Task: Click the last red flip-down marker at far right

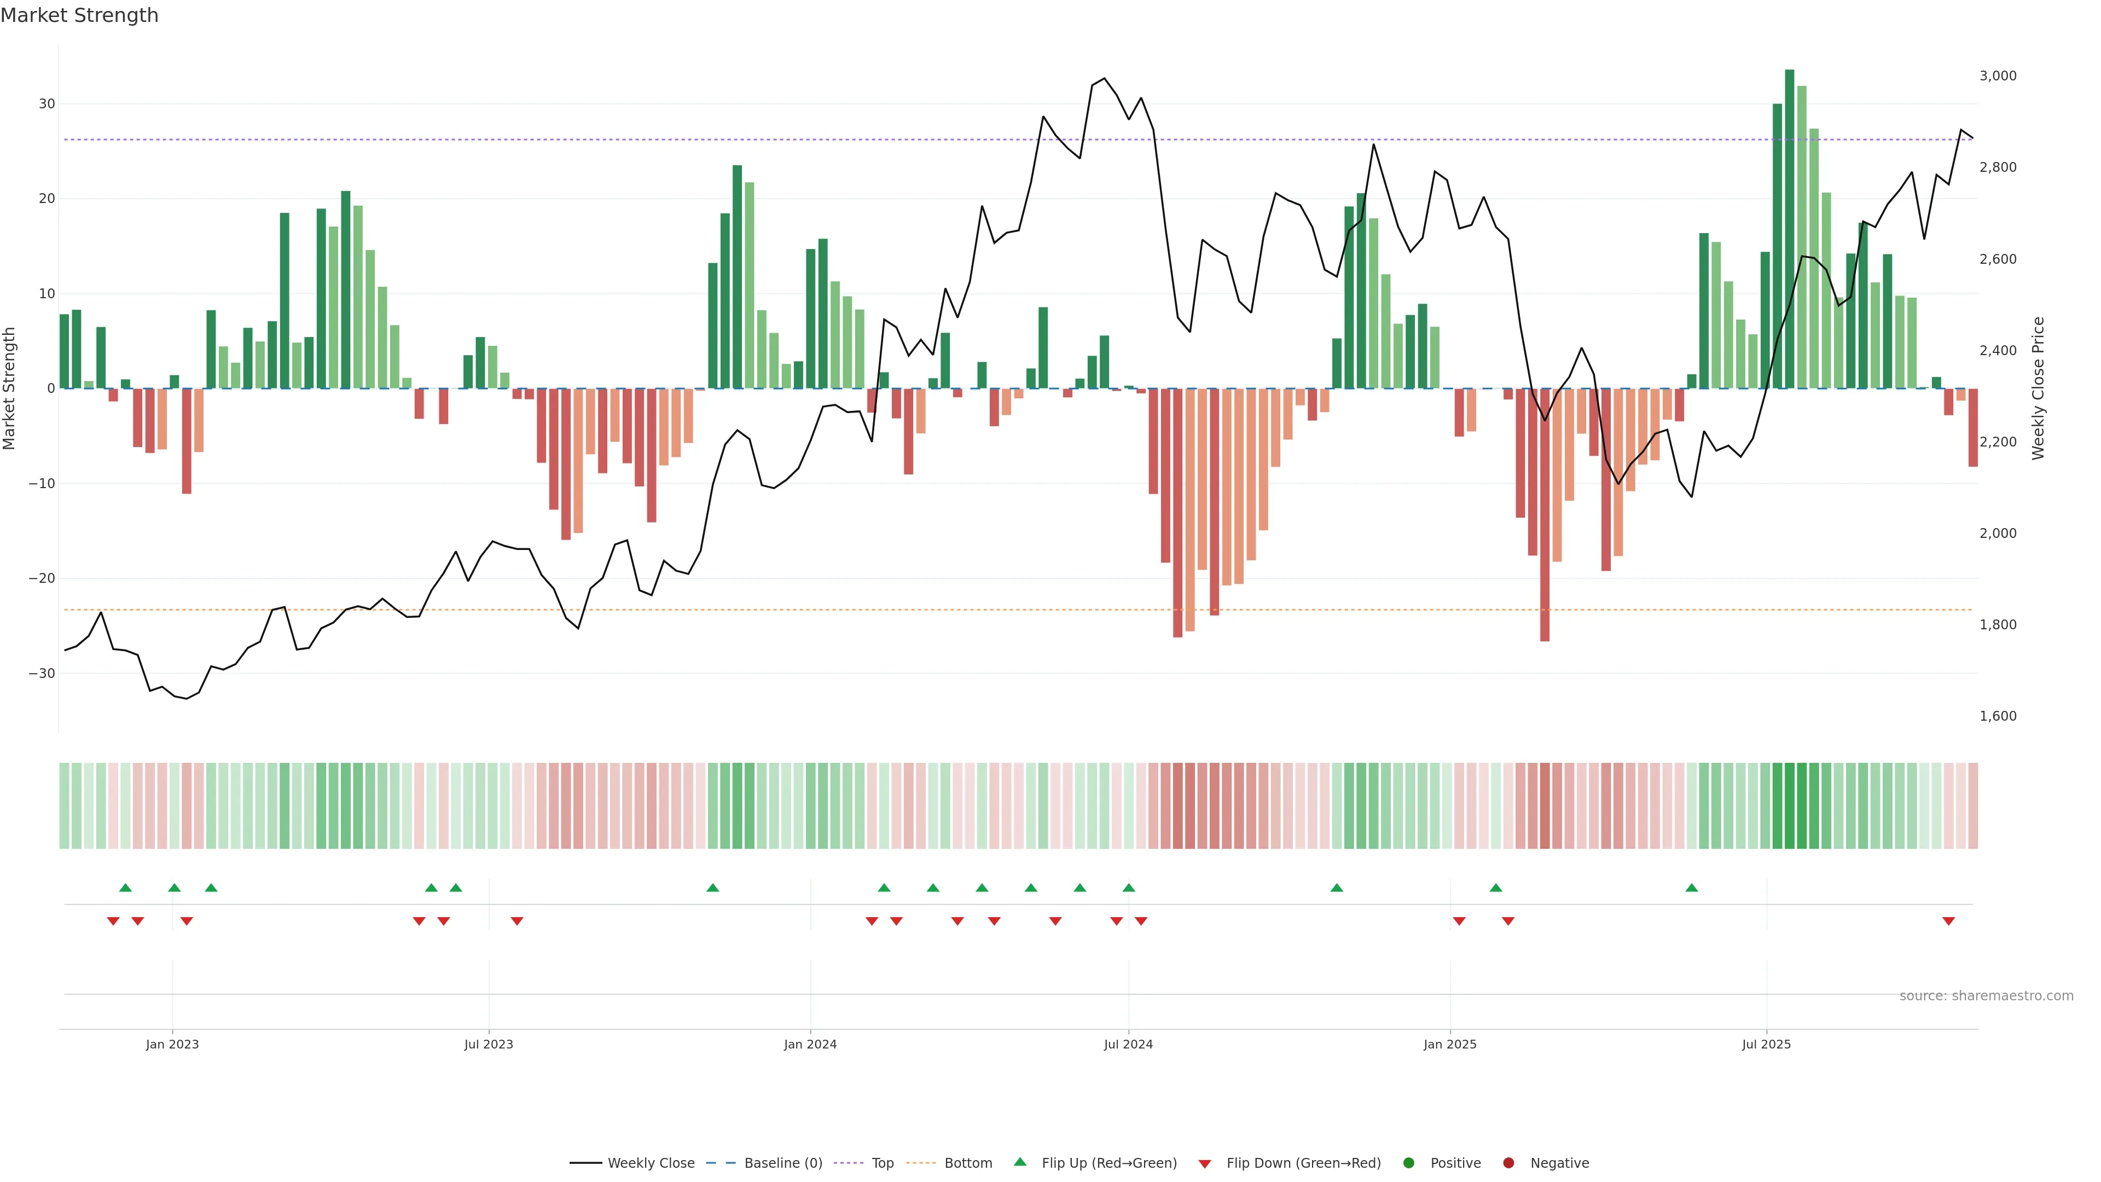Action: click(x=1948, y=921)
